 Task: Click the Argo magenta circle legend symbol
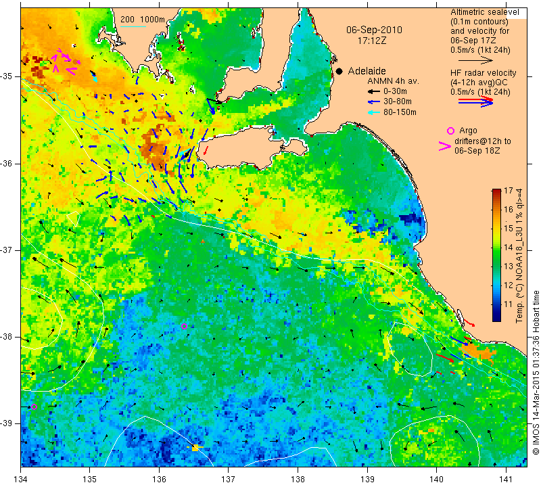click(x=450, y=131)
